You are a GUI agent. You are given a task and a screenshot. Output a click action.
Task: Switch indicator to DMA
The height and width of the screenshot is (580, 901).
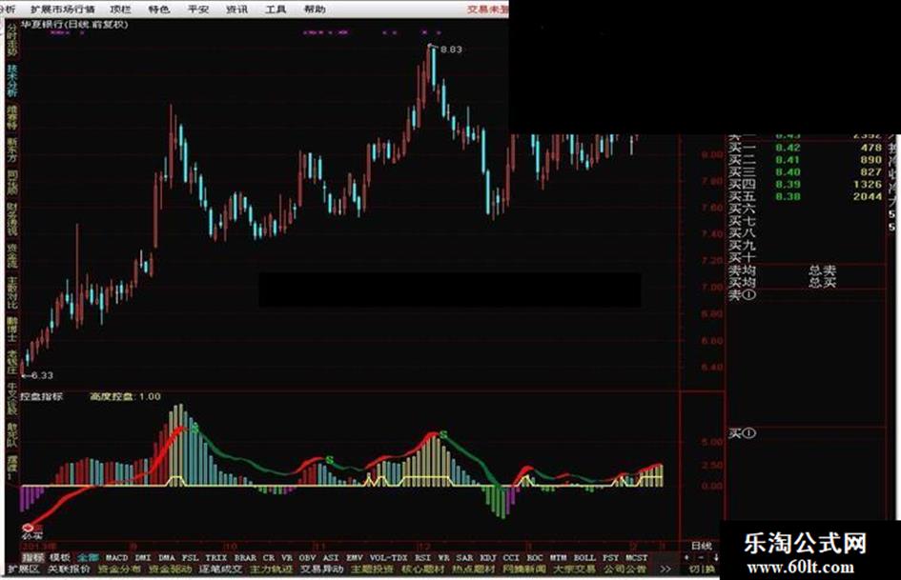(167, 557)
